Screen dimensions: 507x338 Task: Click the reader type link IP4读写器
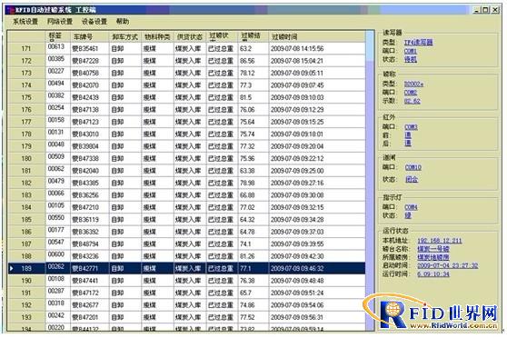pos(418,43)
